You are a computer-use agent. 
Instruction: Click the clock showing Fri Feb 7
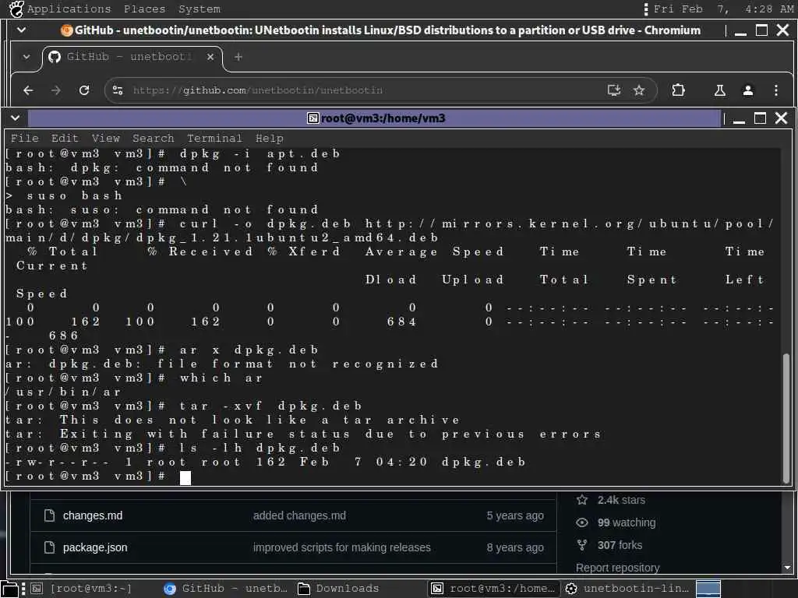click(x=723, y=9)
